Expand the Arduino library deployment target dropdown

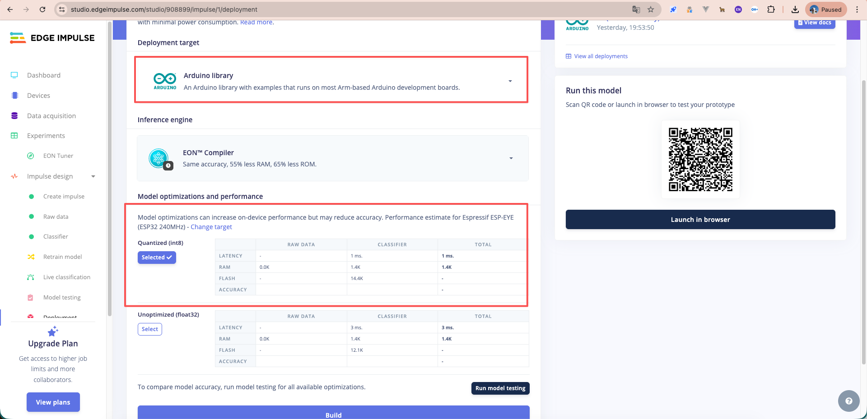(510, 81)
